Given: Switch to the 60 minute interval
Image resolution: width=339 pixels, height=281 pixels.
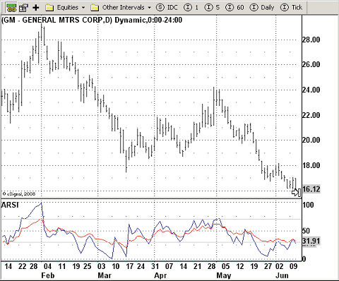Looking at the screenshot, I should click(234, 8).
